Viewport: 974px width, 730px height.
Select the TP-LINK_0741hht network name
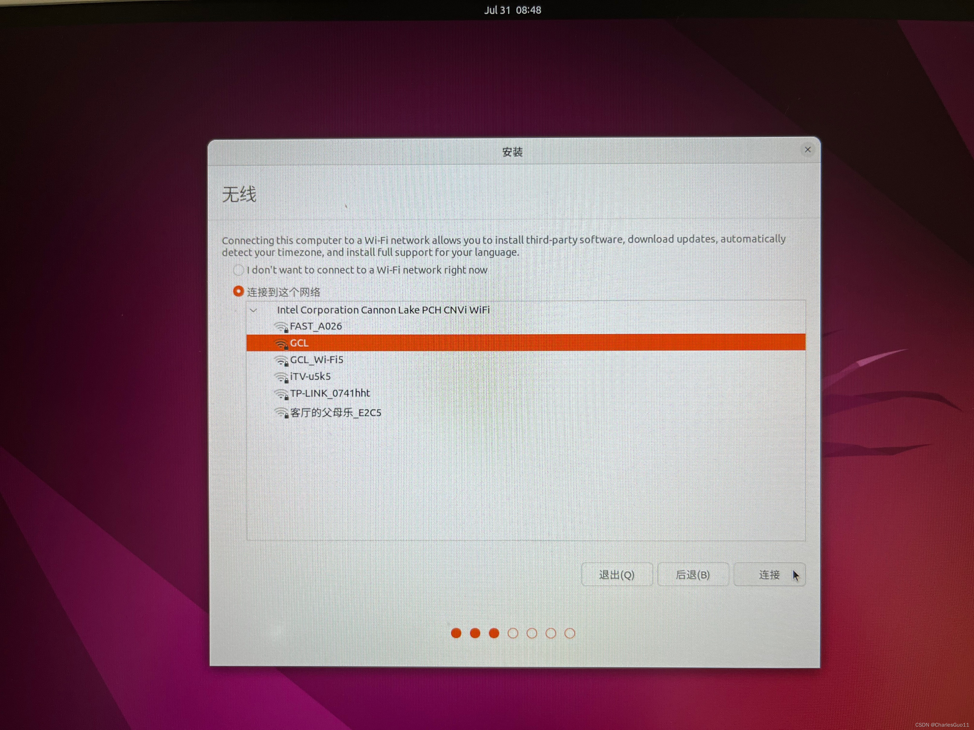(330, 394)
